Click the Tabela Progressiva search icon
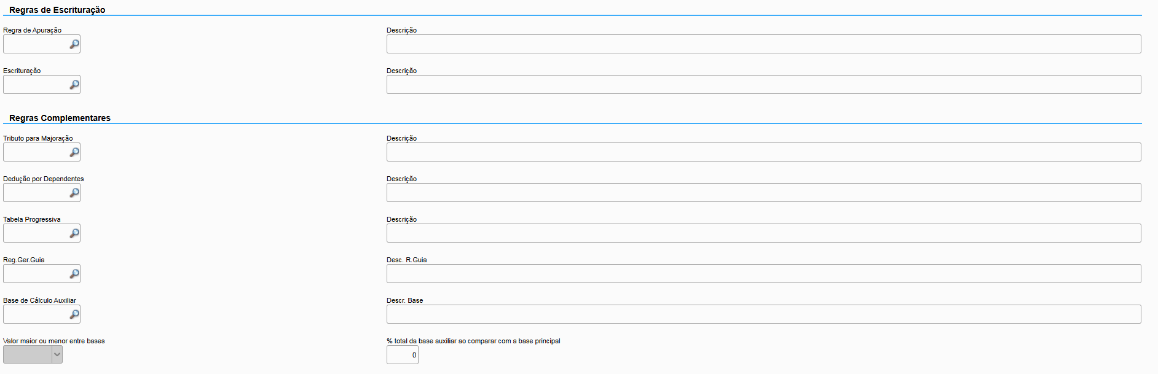1158x374 pixels. click(74, 233)
